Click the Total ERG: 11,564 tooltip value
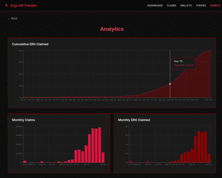Viewport: 222px width, 178px height. click(183, 65)
